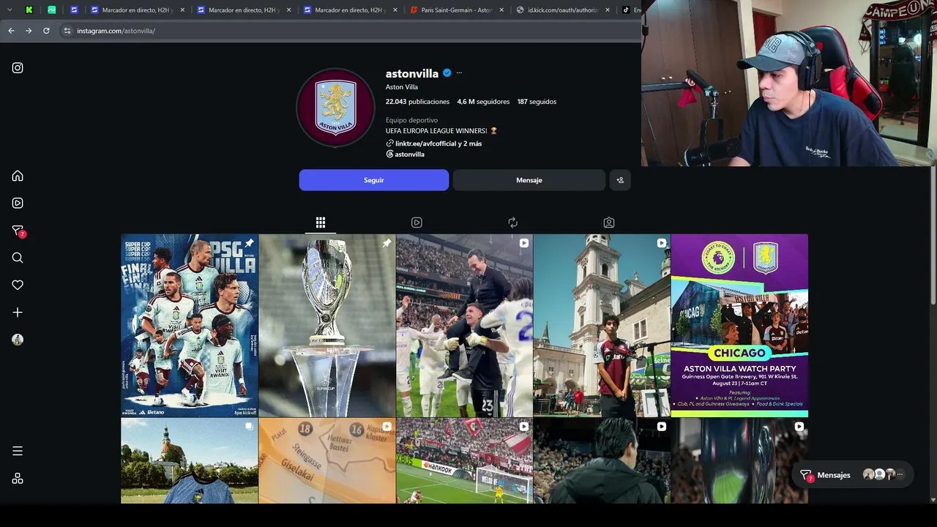Switch to the Reels profile tab
Image resolution: width=937 pixels, height=527 pixels.
[x=417, y=223]
